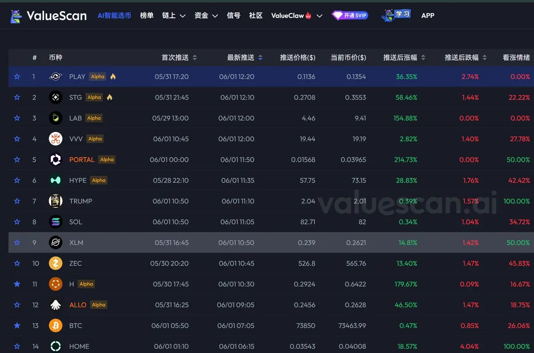
Task: Open the LAB coin icon
Action: coord(56,118)
